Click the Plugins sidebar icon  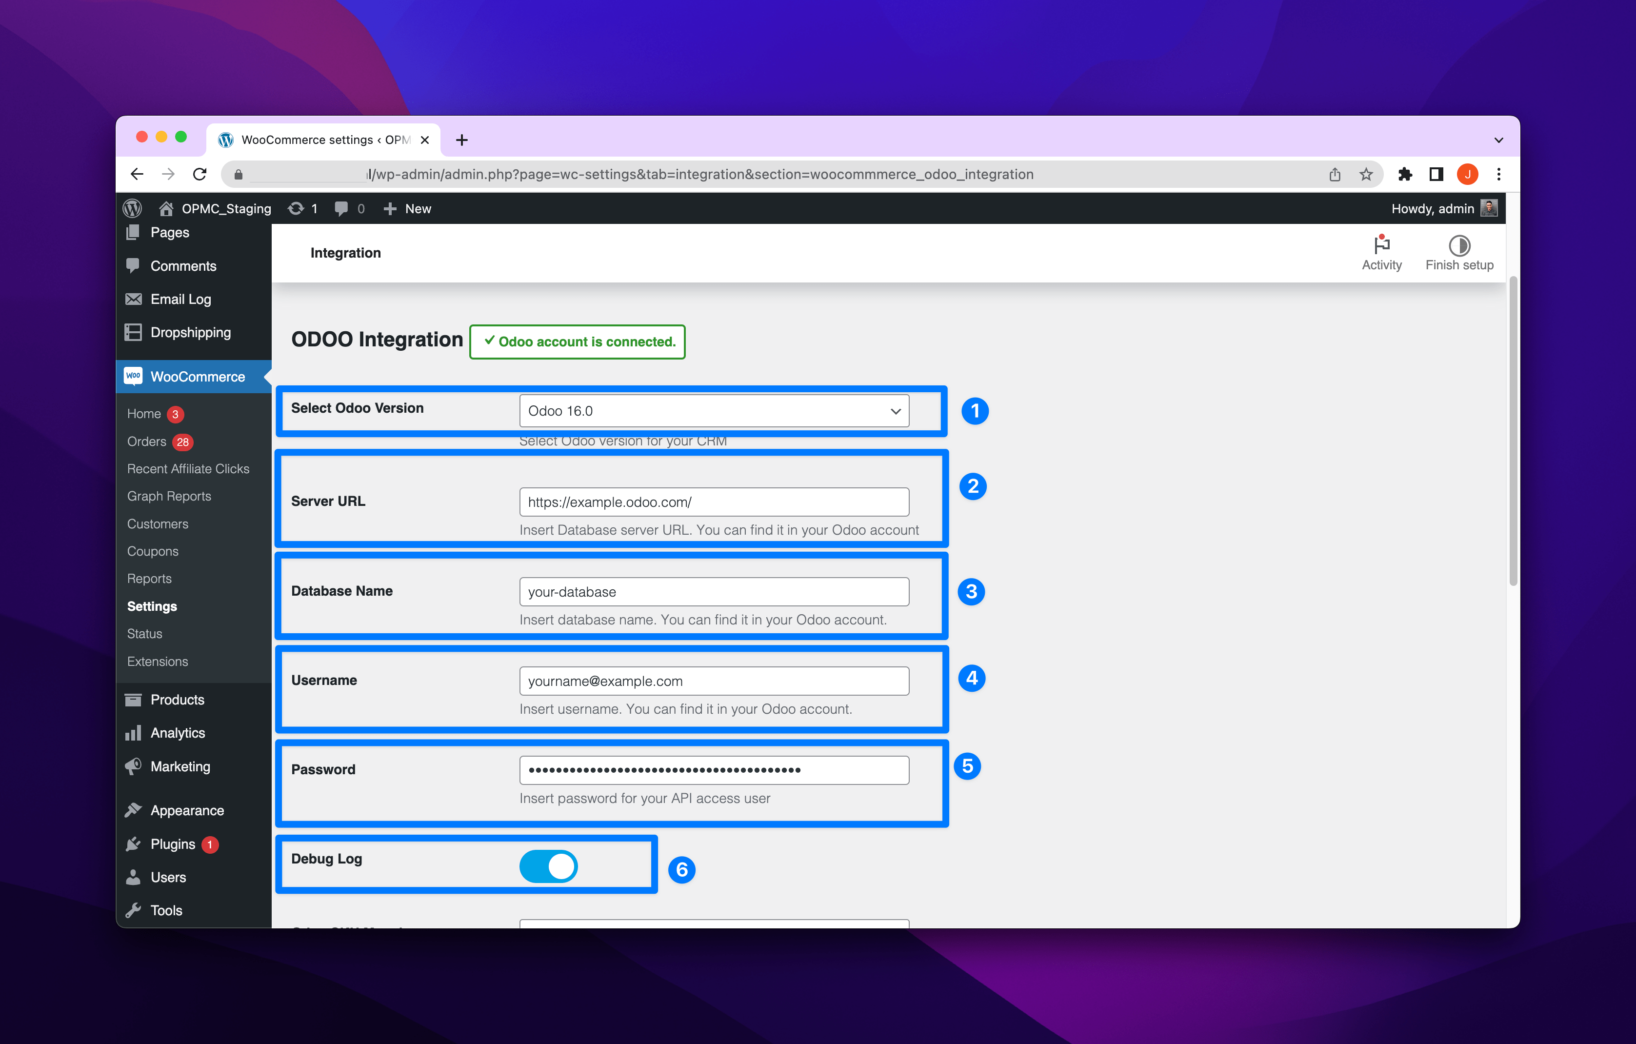(x=133, y=843)
